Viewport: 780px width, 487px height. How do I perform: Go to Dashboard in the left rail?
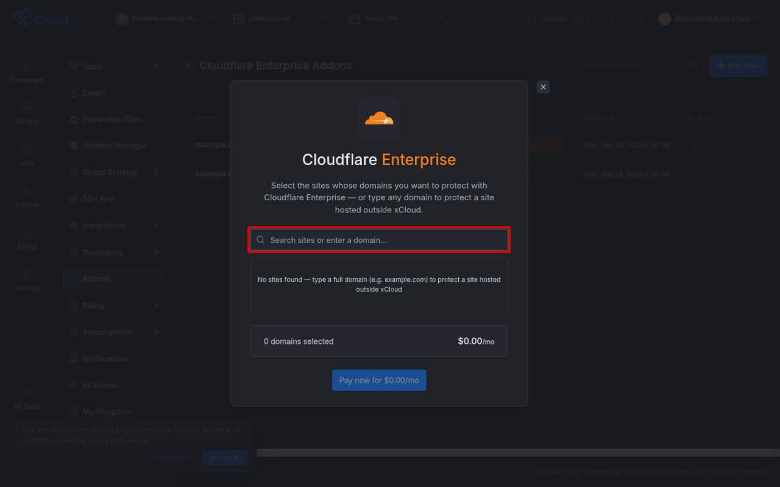tap(27, 72)
